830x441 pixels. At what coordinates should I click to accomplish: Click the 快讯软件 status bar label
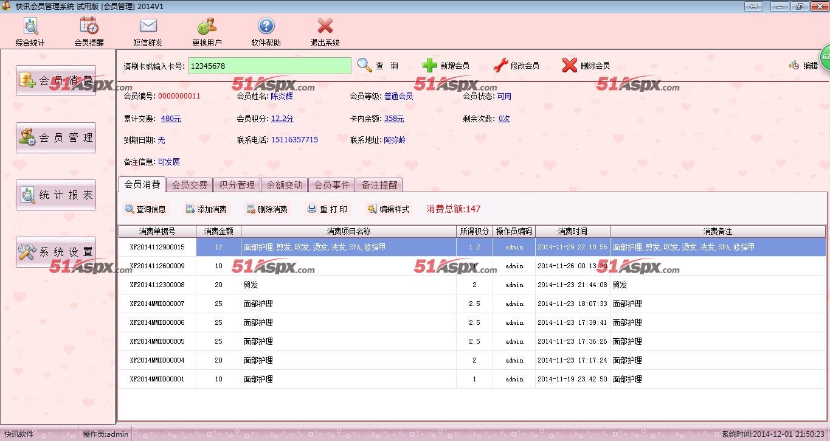[x=19, y=434]
